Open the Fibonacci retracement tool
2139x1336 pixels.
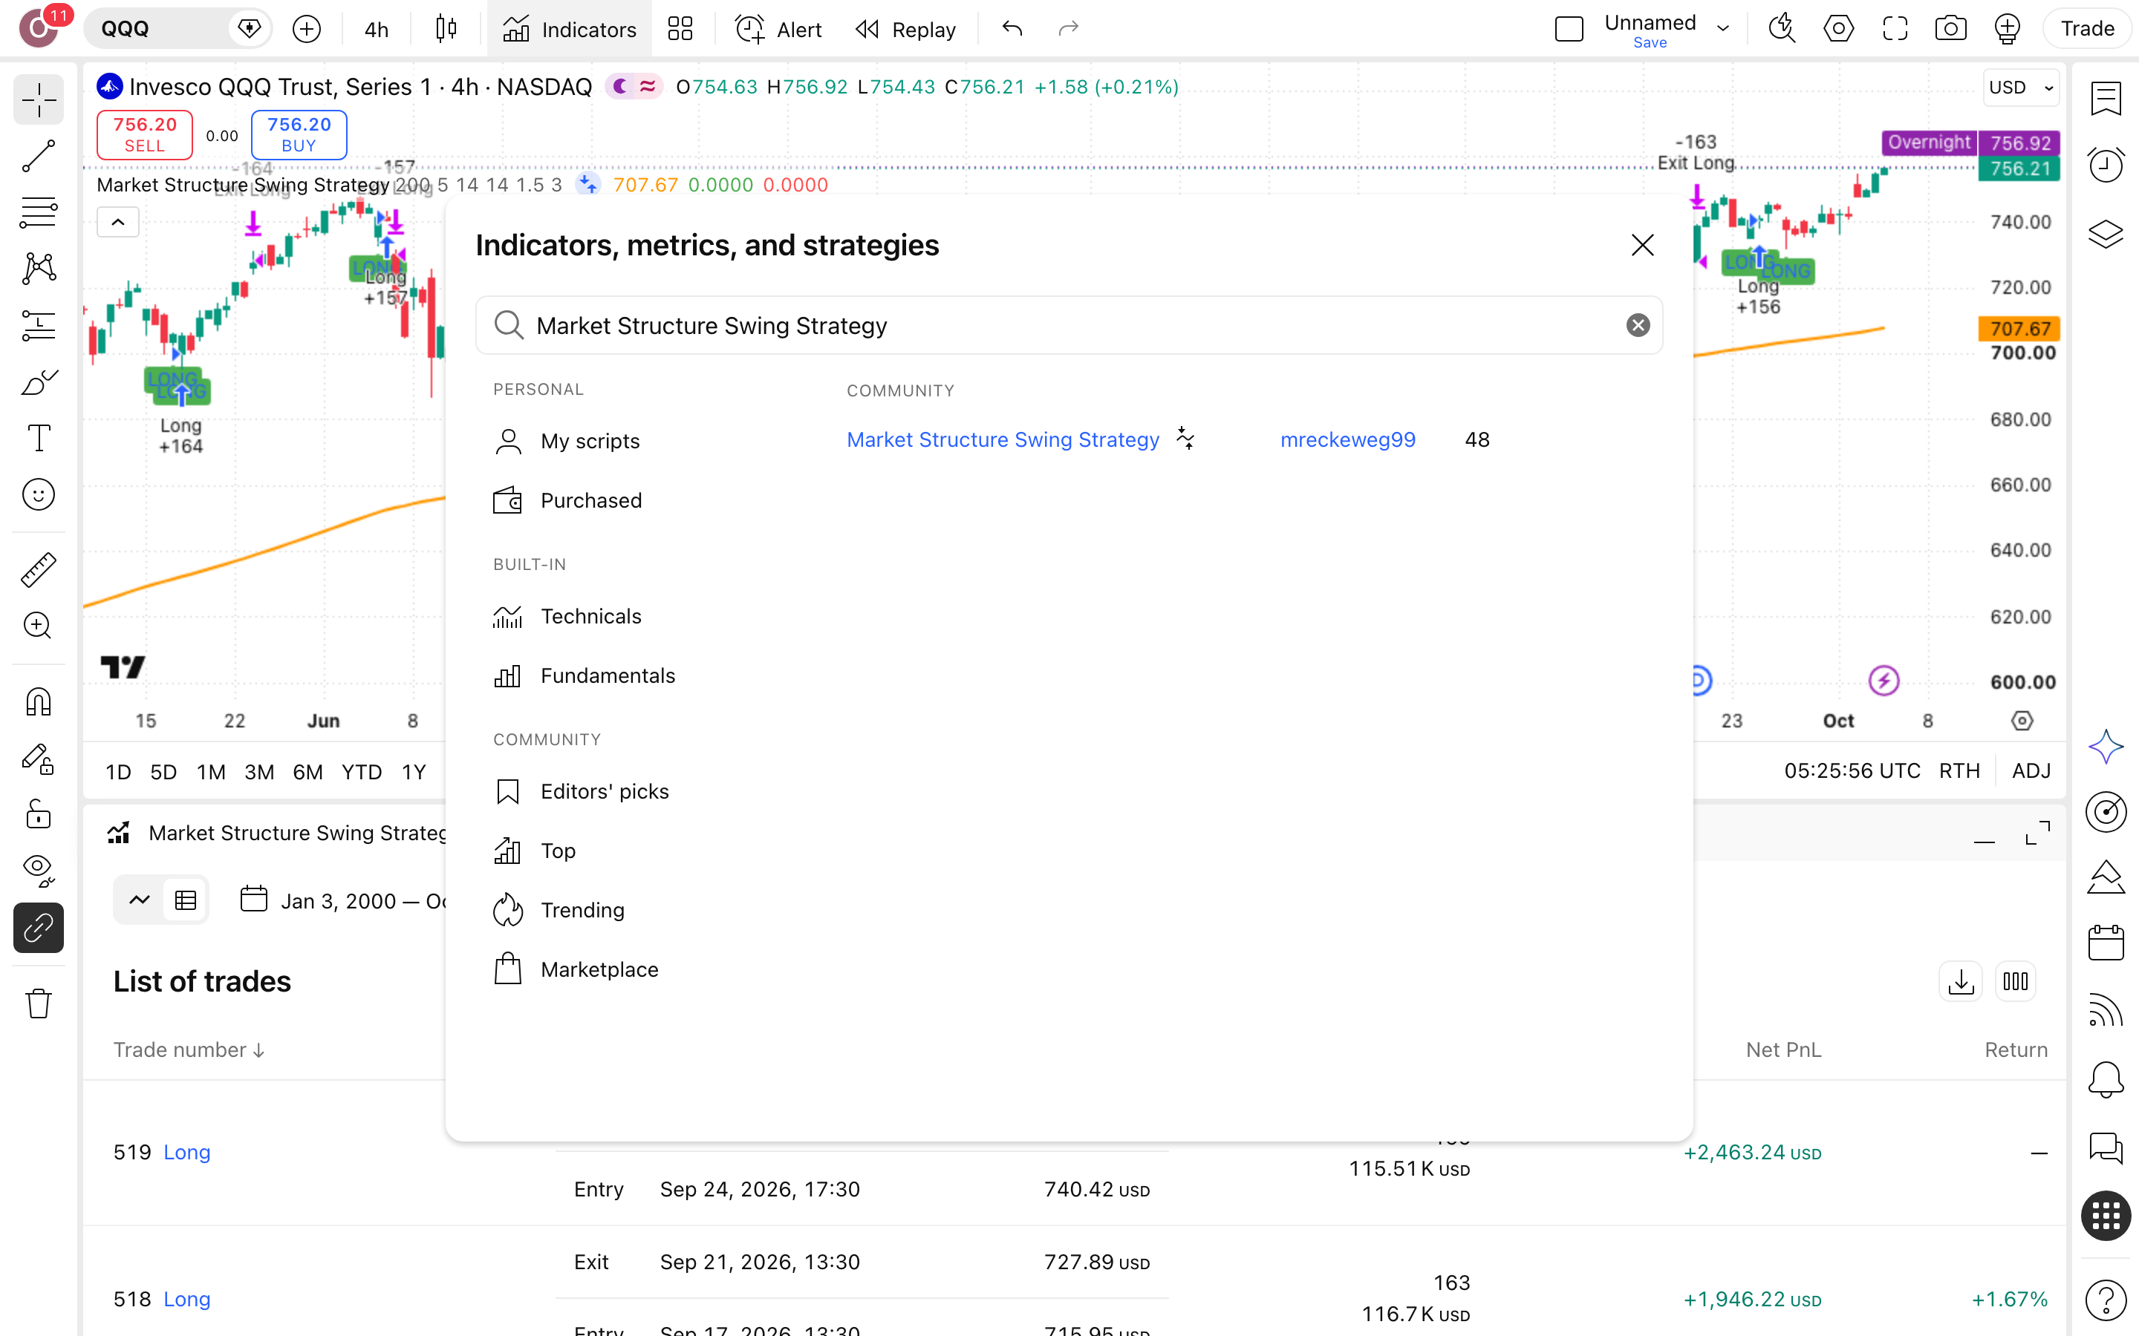click(38, 212)
